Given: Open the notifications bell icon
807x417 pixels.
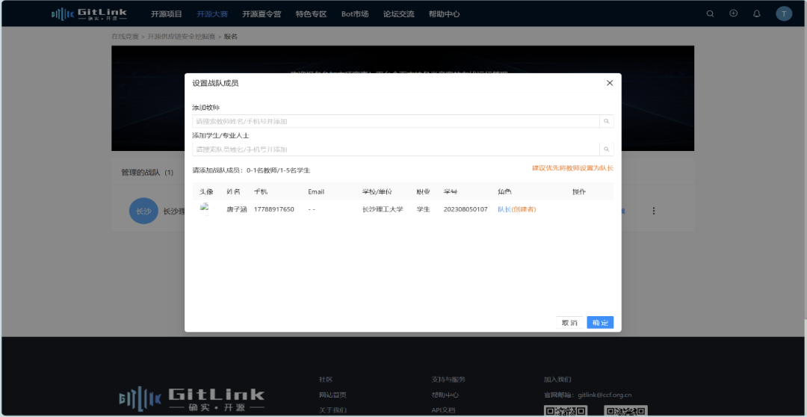Looking at the screenshot, I should (756, 14).
